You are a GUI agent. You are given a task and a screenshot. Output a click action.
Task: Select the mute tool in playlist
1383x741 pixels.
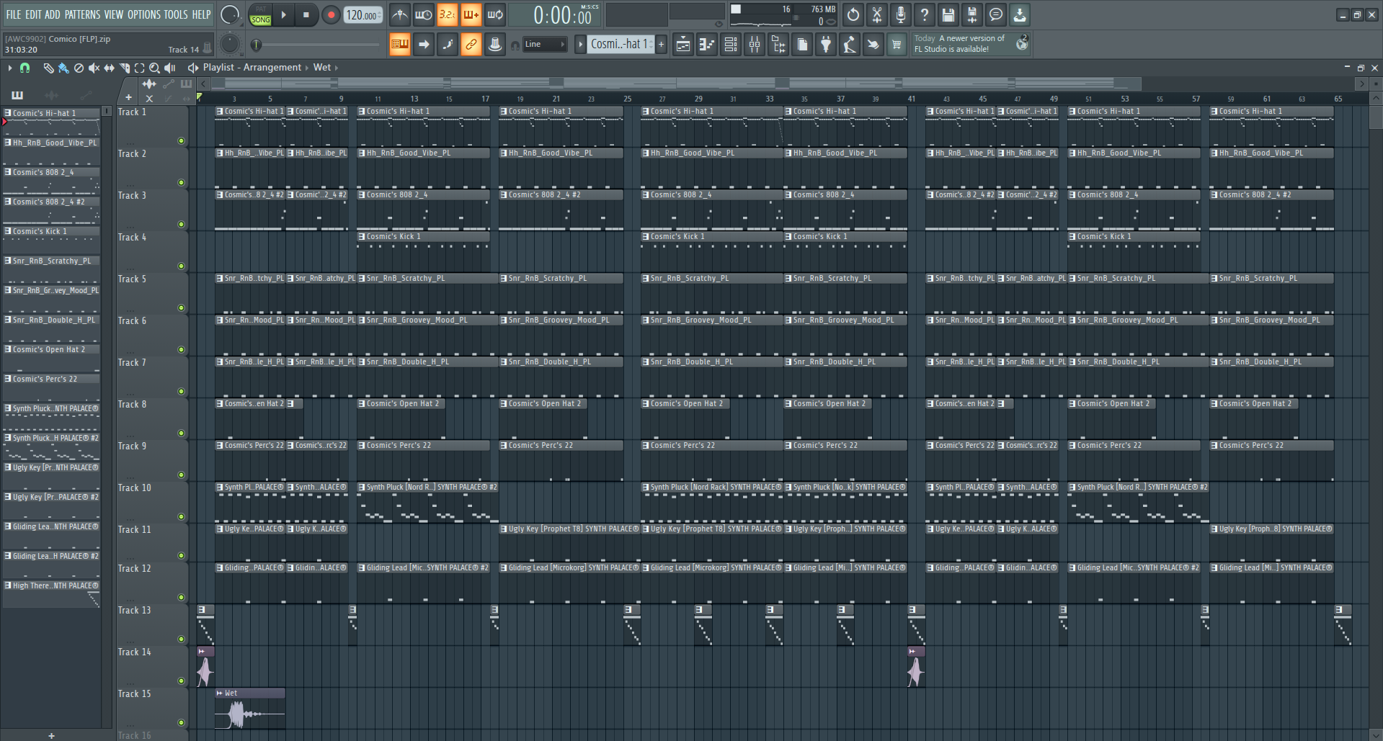tap(94, 68)
